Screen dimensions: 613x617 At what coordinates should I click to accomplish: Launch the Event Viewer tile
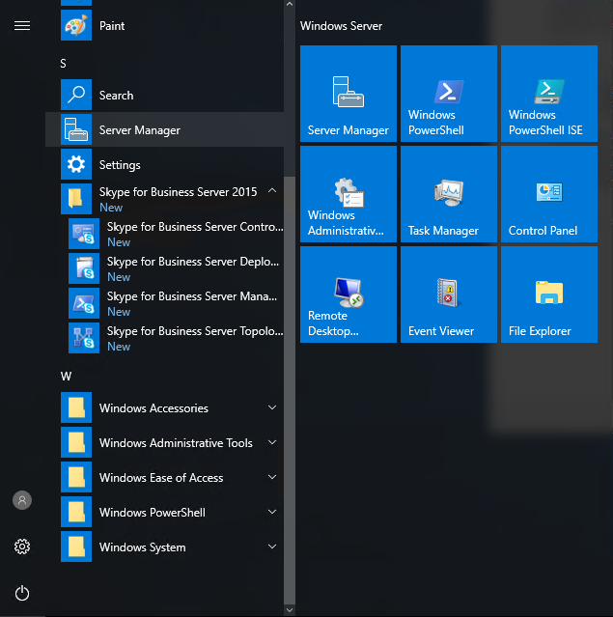449,294
